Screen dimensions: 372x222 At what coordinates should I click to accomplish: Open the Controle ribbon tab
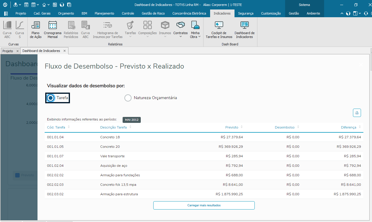[x=128, y=13]
